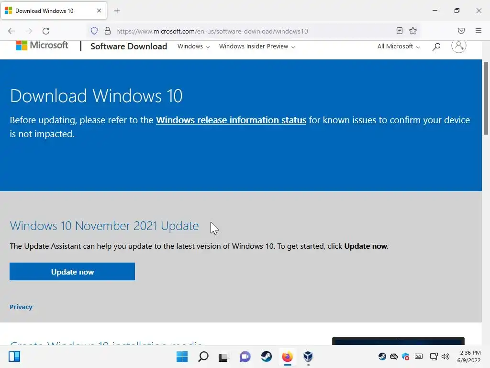Expand the All Microsoft menu
The image size is (490, 368).
(399, 46)
